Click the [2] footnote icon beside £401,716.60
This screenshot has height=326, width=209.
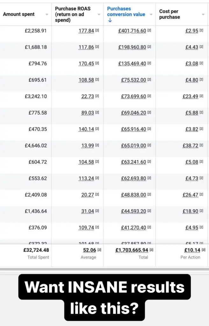coord(149,30)
